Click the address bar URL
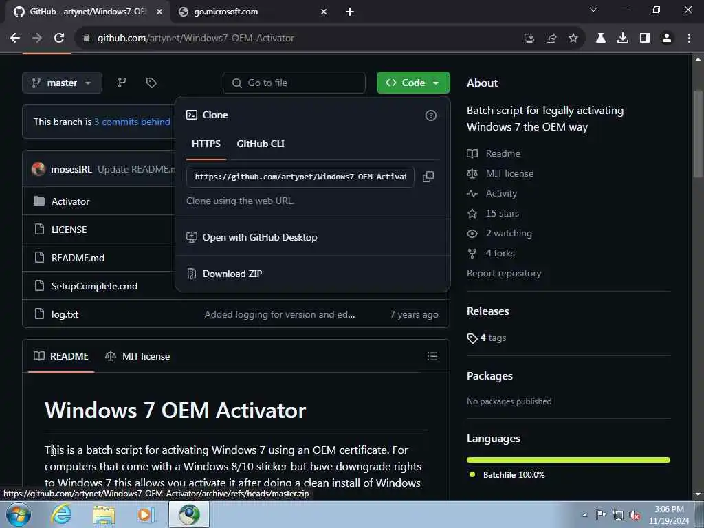This screenshot has width=704, height=528. tap(196, 38)
